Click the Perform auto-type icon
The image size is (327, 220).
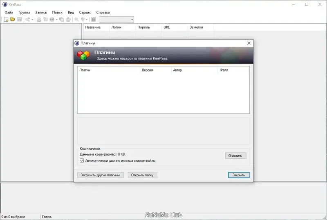pos(68,19)
